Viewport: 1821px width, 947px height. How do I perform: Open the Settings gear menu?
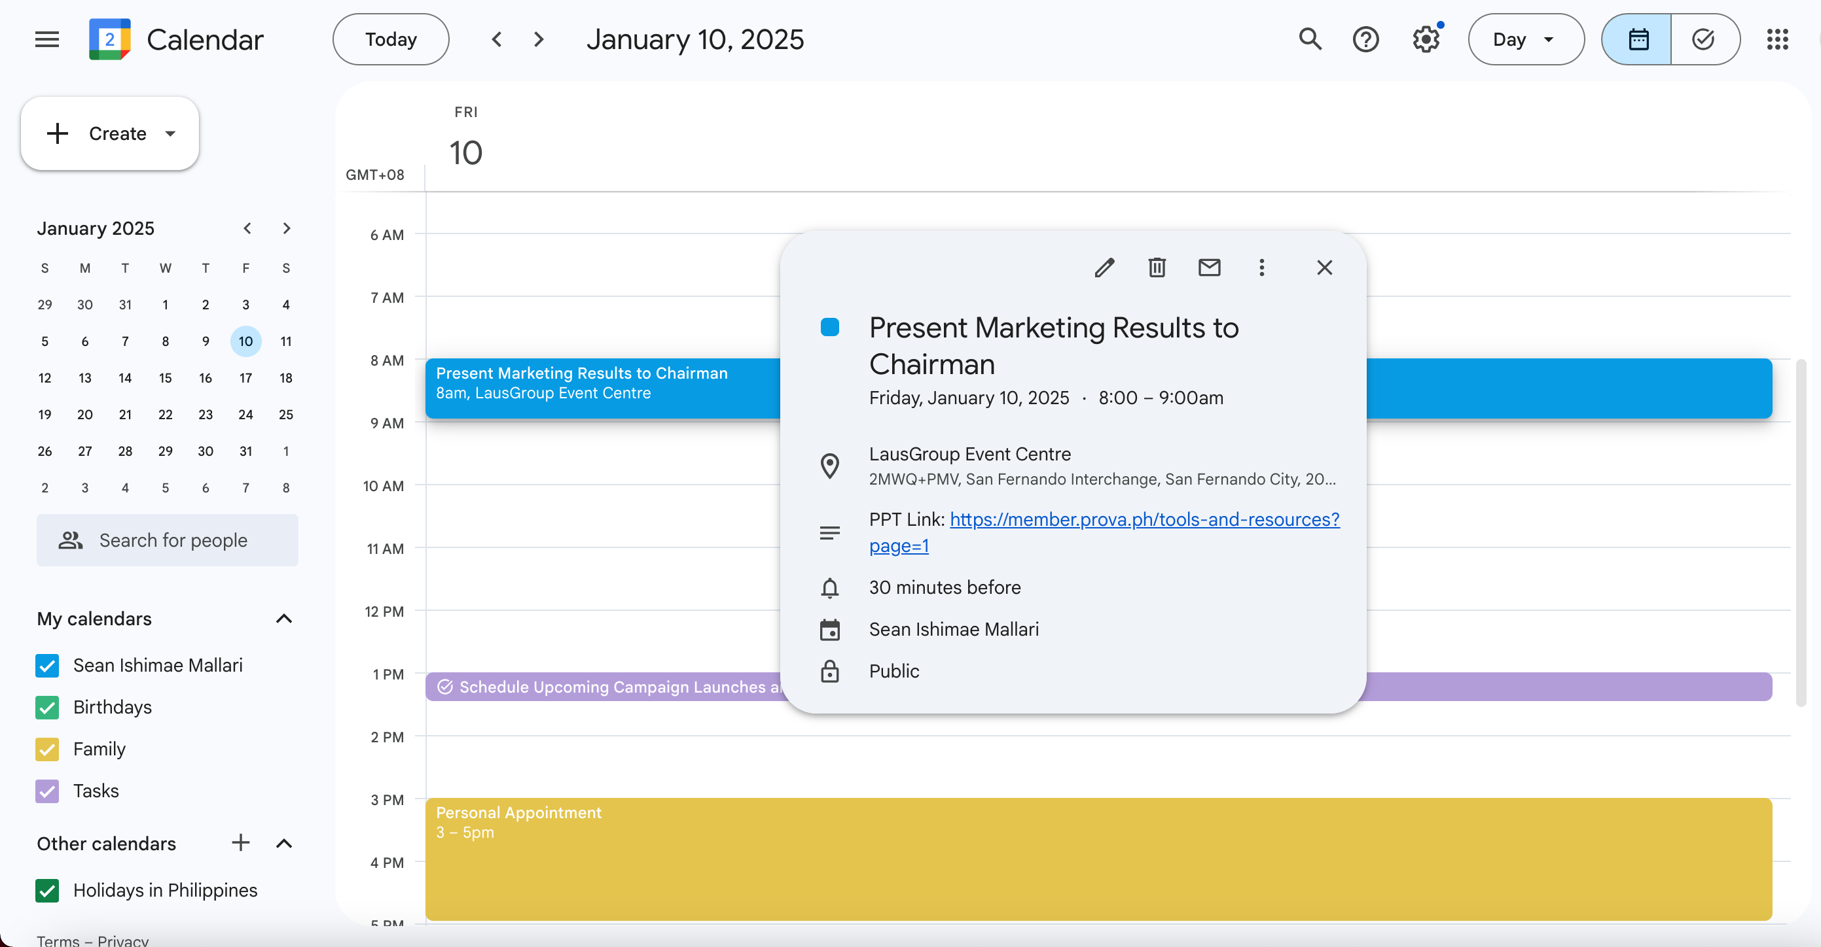(x=1426, y=39)
